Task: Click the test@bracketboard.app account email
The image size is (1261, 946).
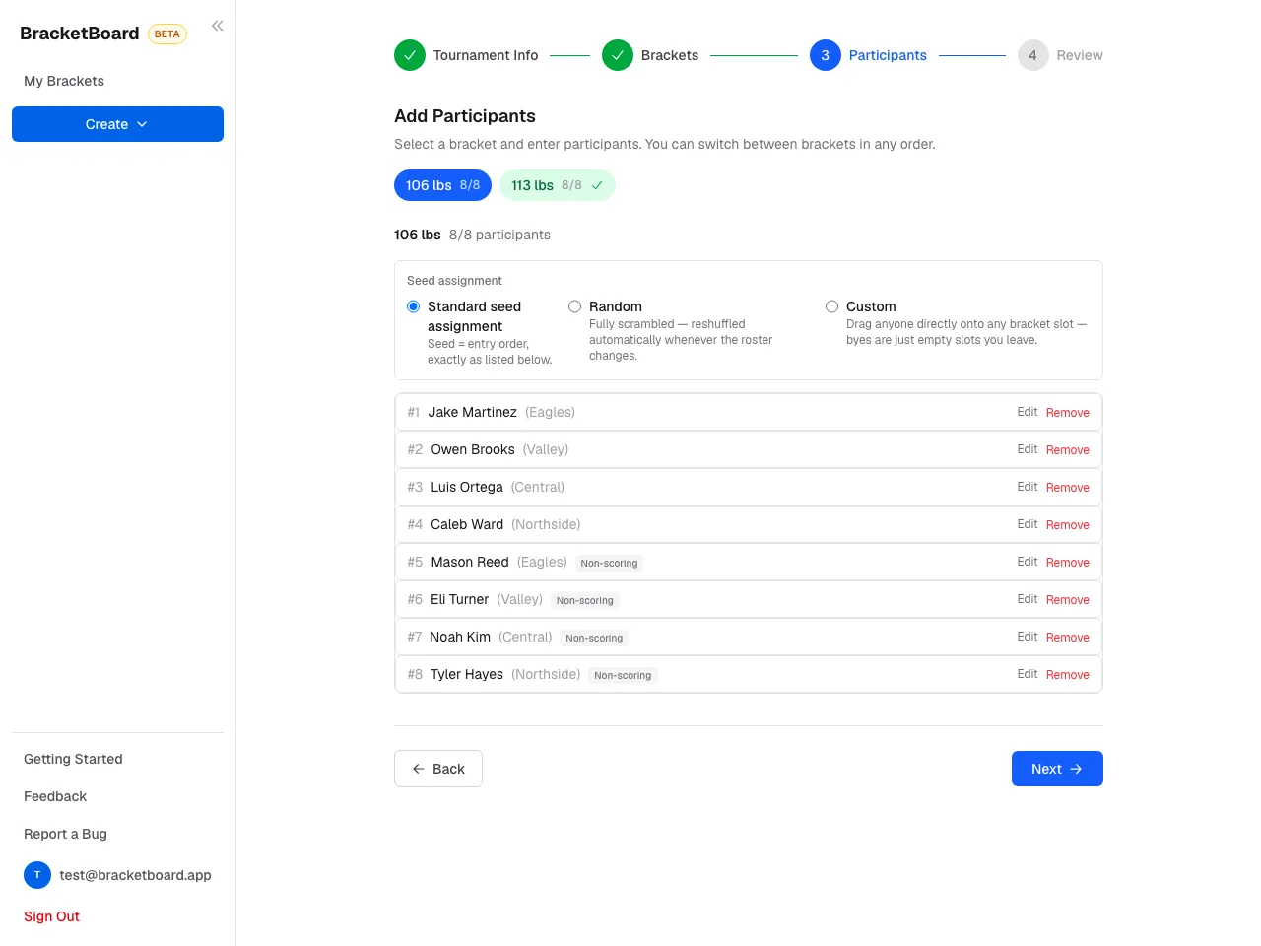Action: [x=135, y=875]
